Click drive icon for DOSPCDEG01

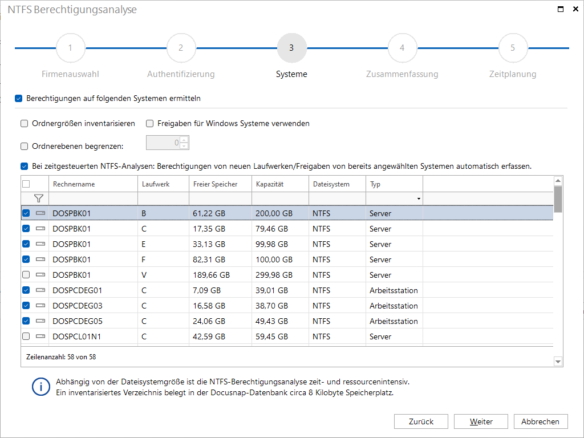(40, 290)
